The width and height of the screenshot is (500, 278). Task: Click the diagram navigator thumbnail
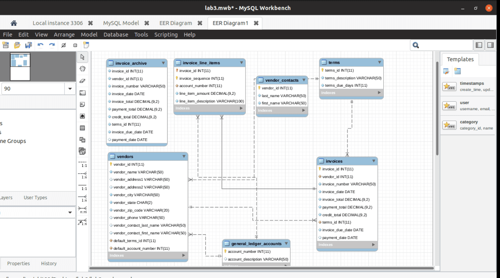click(x=20, y=67)
